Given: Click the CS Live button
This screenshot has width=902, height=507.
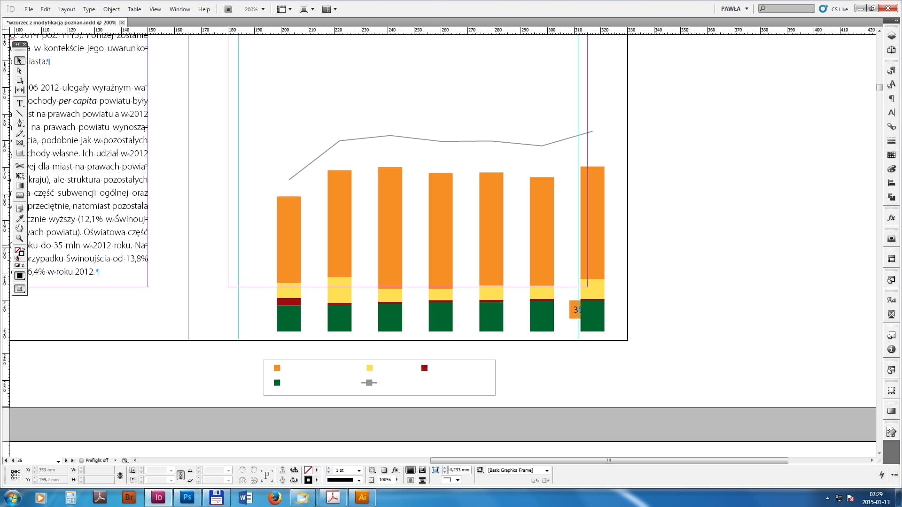Looking at the screenshot, I should (834, 9).
